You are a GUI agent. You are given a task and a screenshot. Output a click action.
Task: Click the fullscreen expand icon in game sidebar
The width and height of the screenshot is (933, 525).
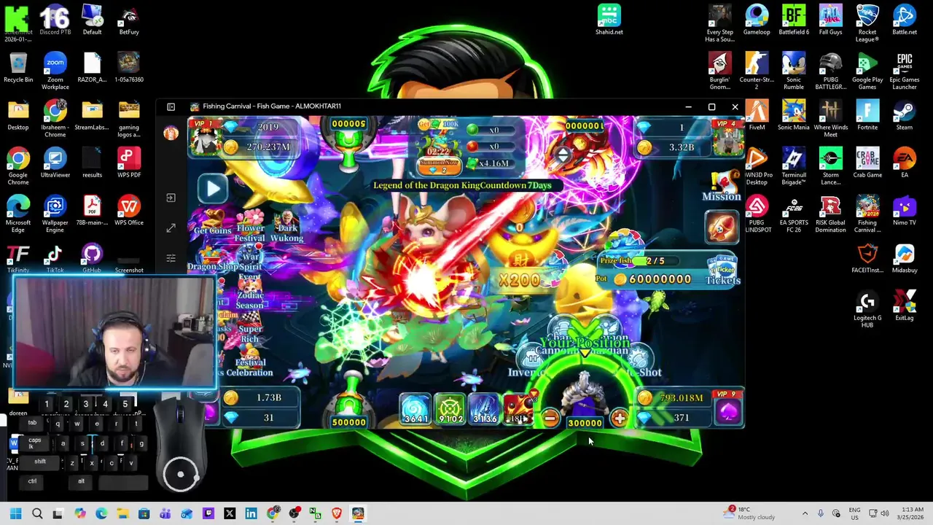tap(171, 228)
